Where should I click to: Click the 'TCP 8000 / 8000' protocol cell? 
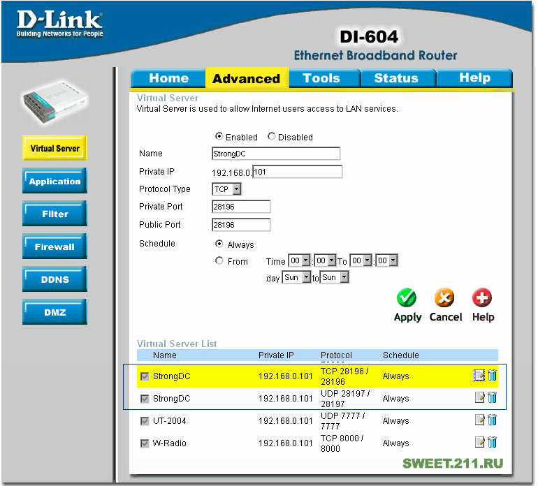click(x=342, y=443)
